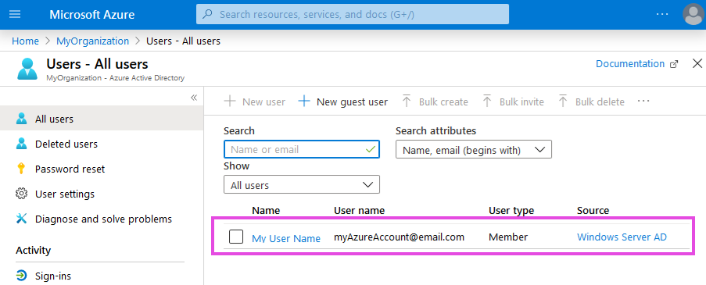Click the Member user type cell
706x285 pixels.
[x=508, y=237]
